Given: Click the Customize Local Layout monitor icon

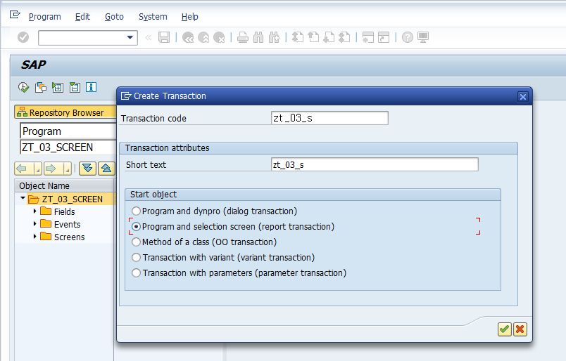Looking at the screenshot, I should pyautogui.click(x=423, y=37).
